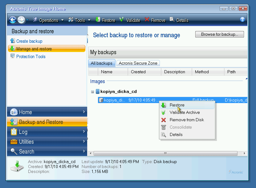This screenshot has height=188, width=256.
Task: Sort backups by the Created column header
Action: click(138, 72)
